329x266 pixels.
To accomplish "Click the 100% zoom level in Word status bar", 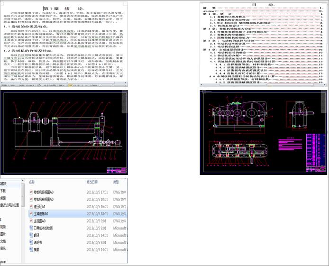I will click(x=93, y=85).
